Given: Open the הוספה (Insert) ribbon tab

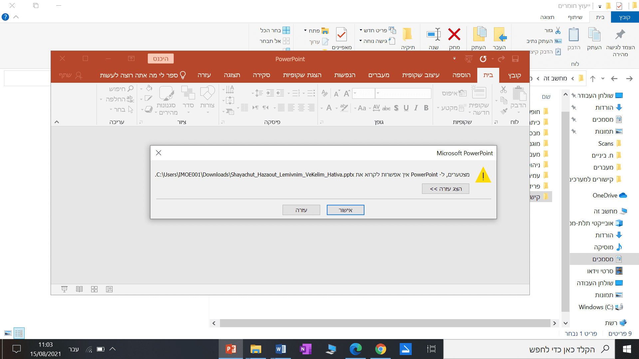Looking at the screenshot, I should (461, 75).
